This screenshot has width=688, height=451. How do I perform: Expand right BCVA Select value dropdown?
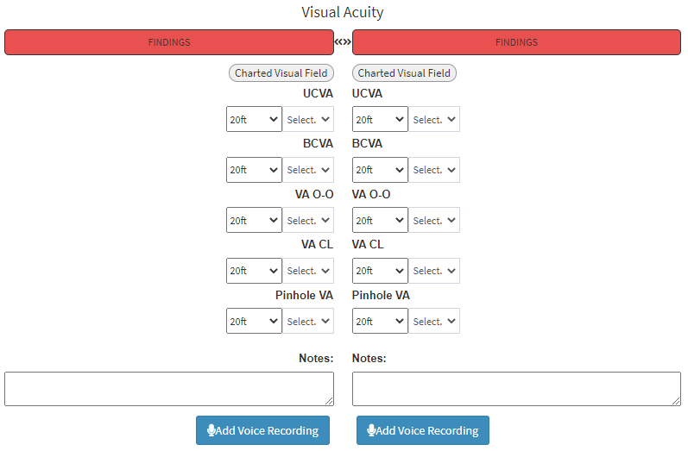434,170
